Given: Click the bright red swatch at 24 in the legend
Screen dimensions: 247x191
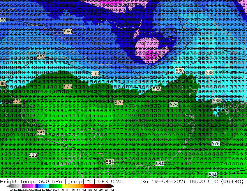Looking at the screenshot, I should click(x=85, y=186).
